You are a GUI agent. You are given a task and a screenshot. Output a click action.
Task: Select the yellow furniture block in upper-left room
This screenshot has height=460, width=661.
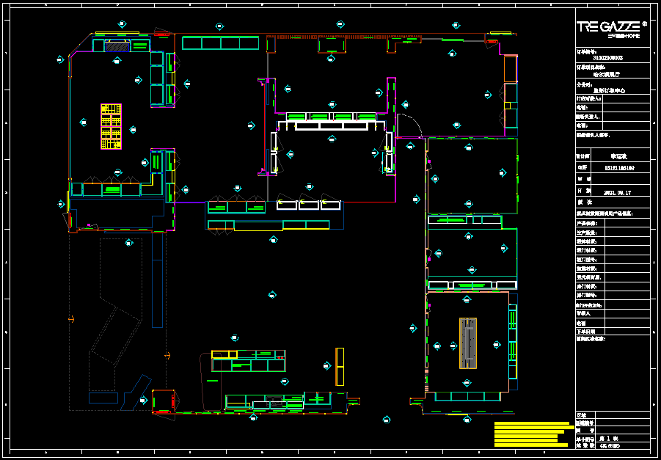111,126
